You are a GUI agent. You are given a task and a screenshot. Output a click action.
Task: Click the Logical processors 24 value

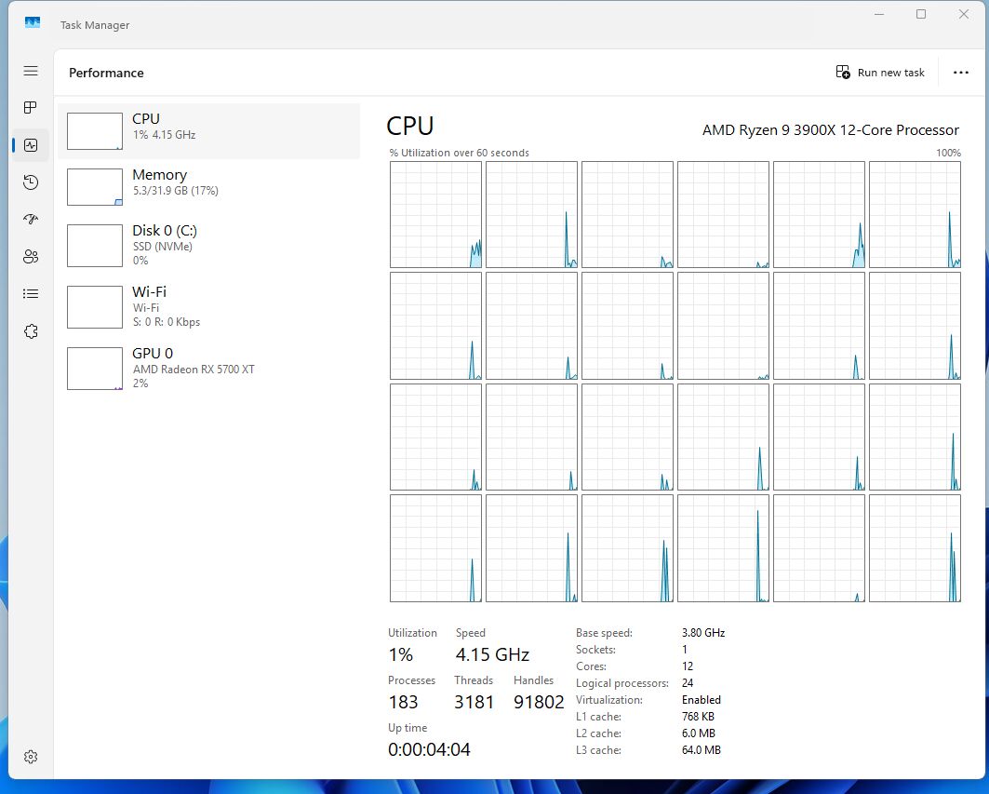pos(688,683)
